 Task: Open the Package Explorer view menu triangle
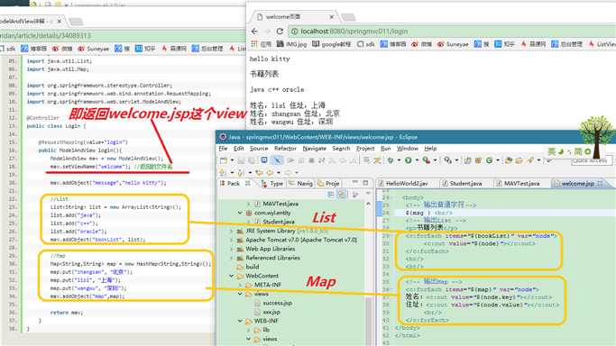click(x=368, y=194)
